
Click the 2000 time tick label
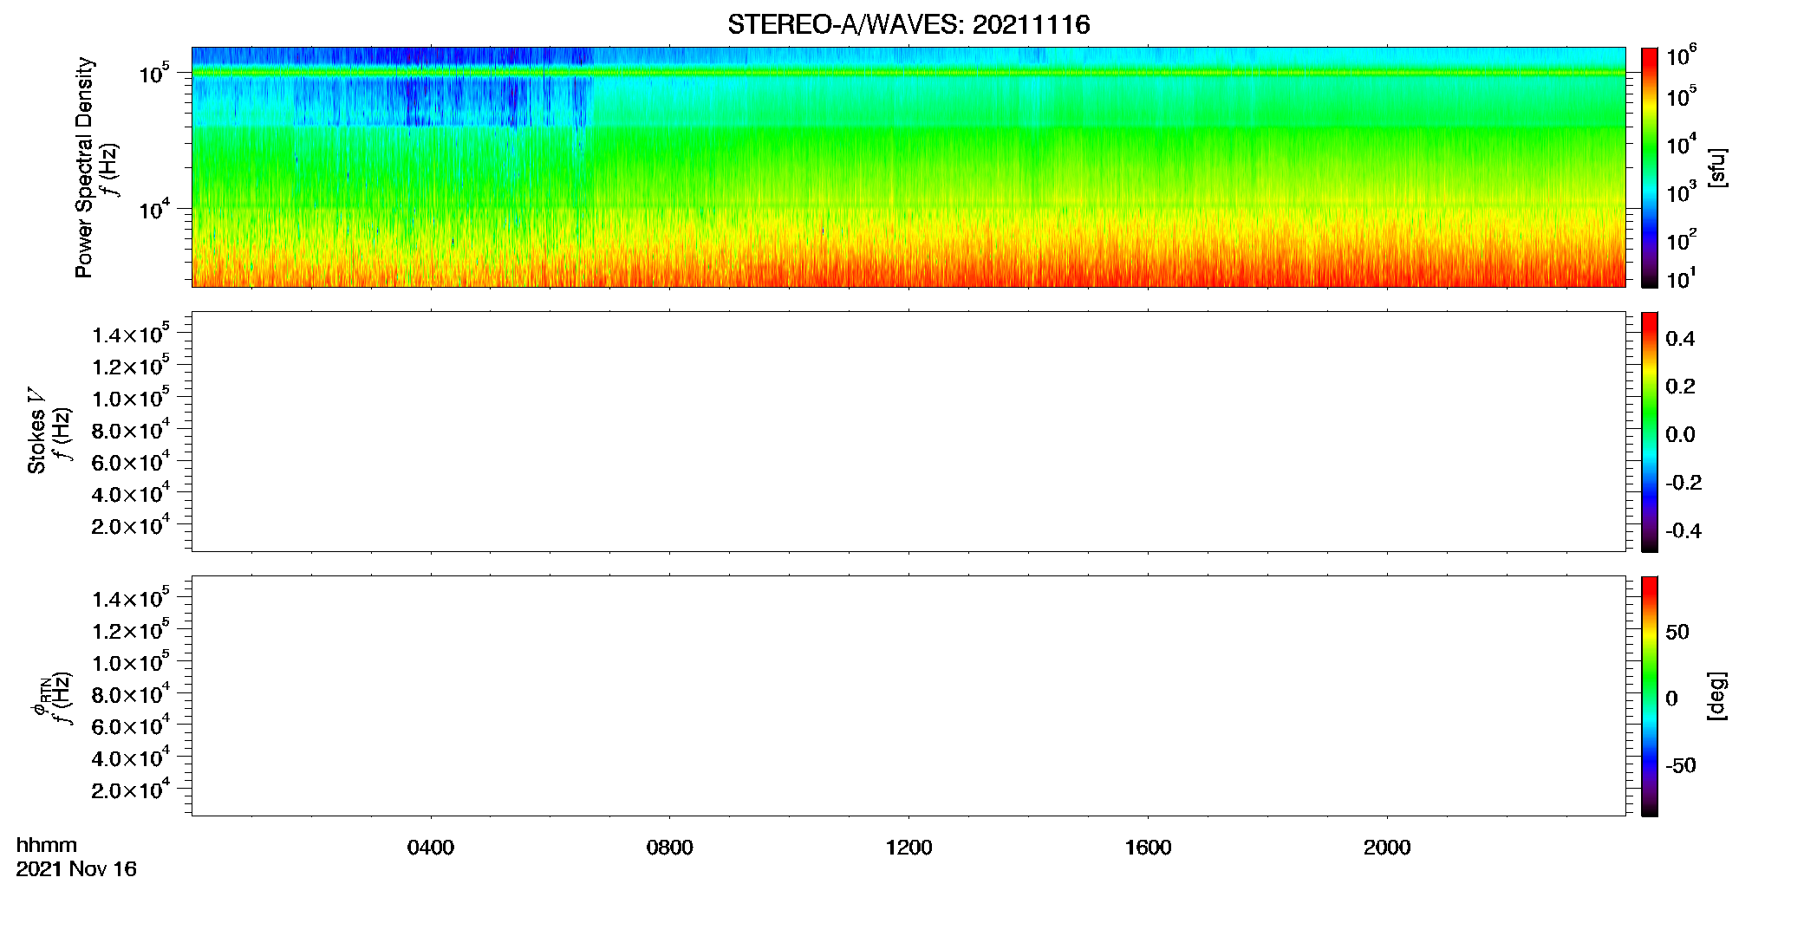pyautogui.click(x=1387, y=848)
